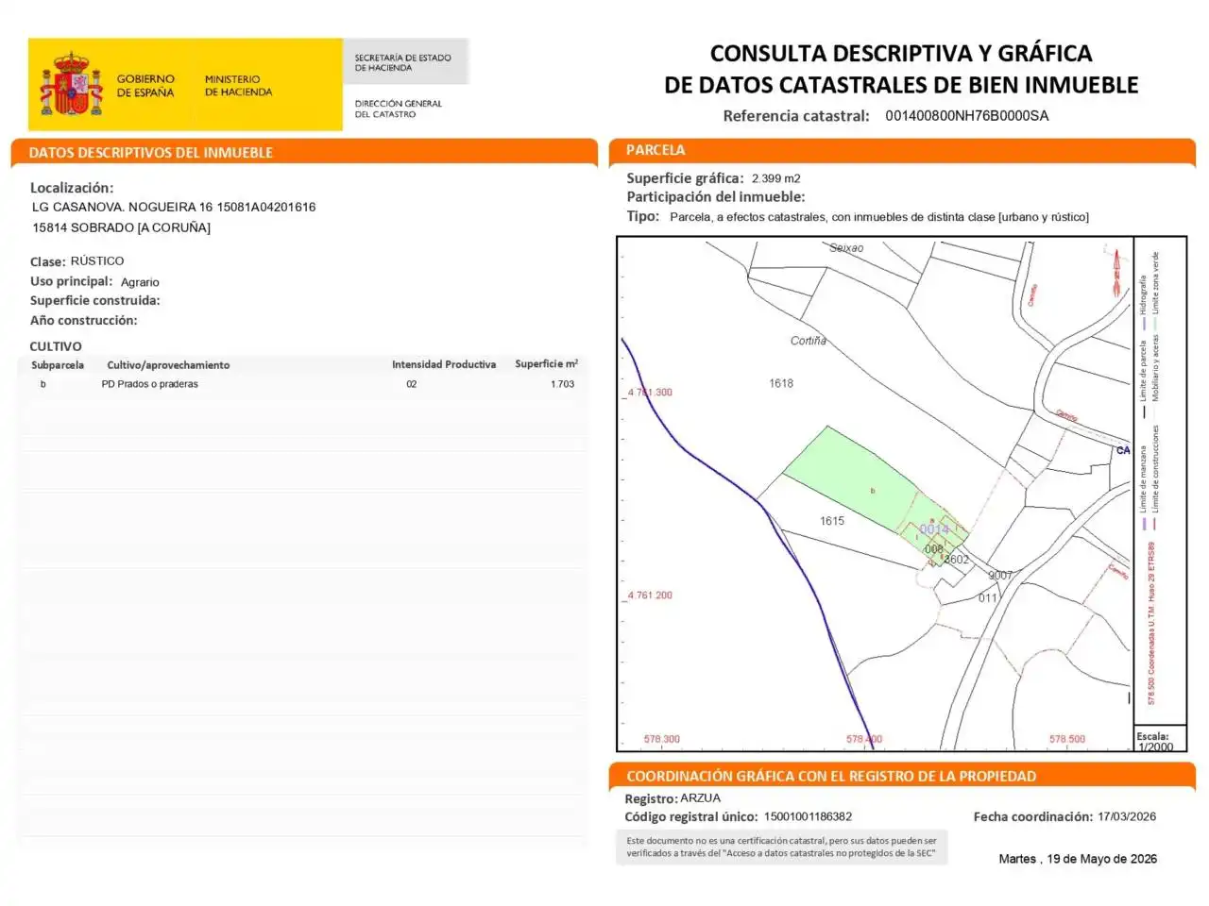Select the registry name 'ARZUA'
1209x906 pixels.
(x=701, y=797)
